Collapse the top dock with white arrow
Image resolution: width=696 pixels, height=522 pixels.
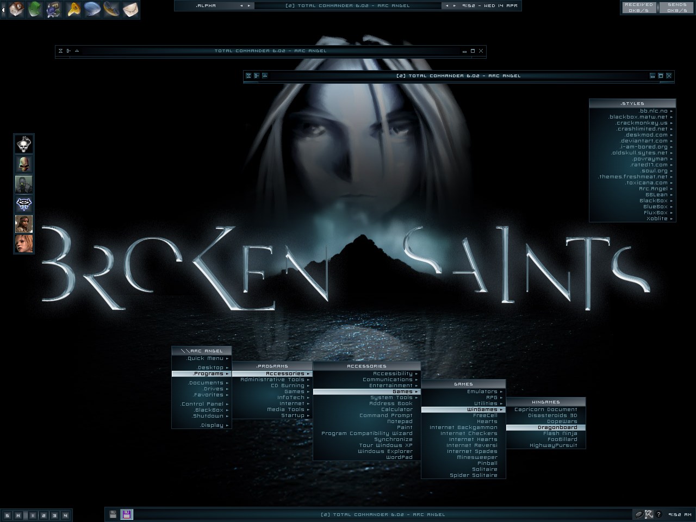pyautogui.click(x=3, y=9)
